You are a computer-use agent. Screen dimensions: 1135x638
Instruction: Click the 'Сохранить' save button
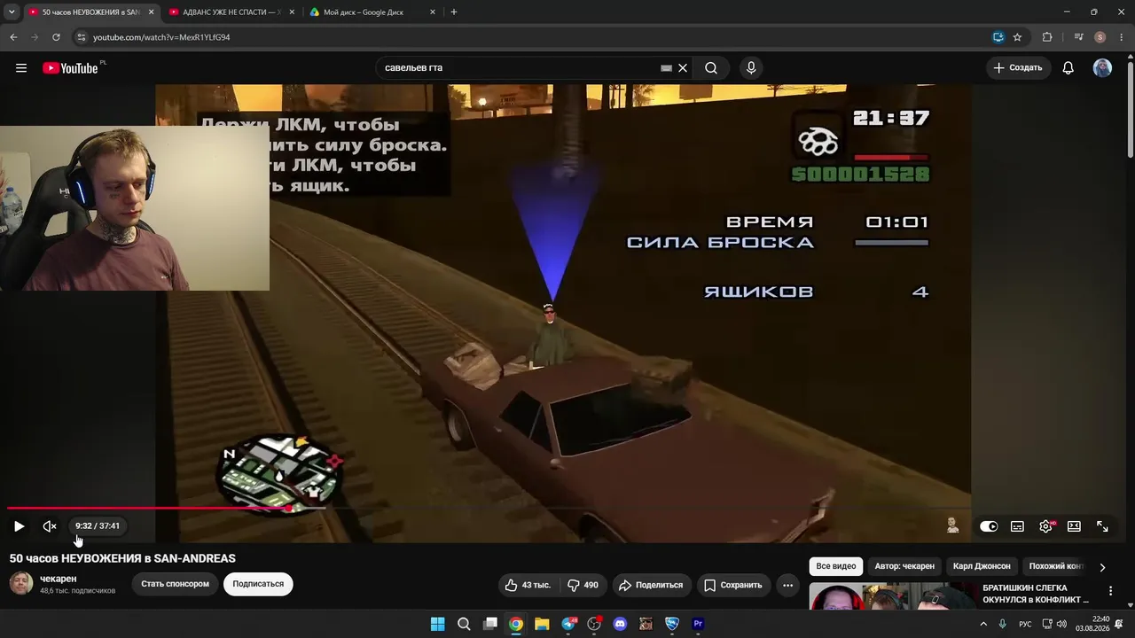point(732,585)
